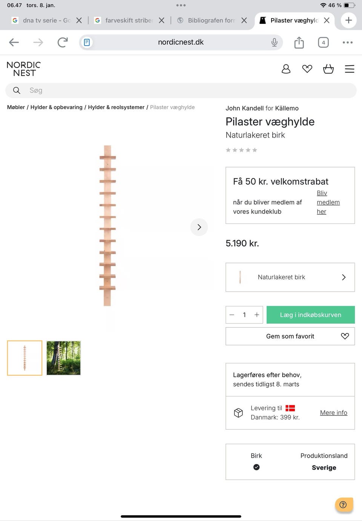Click Læg i indkøbskurven button
Screen dimensions: 362x521
tap(310, 315)
